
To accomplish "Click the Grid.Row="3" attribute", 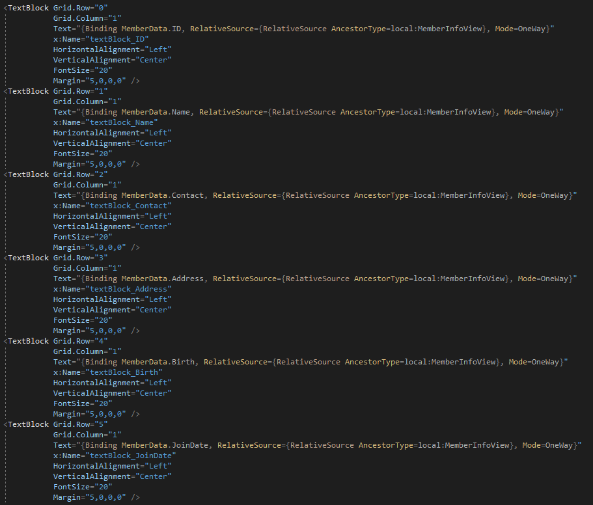I will [x=80, y=258].
